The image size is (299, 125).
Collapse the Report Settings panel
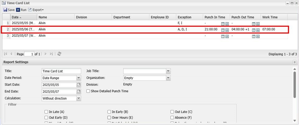(295, 62)
